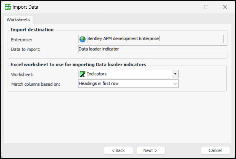The width and height of the screenshot is (236, 159).
Task: Focus the Enterprise text field
Action: [155, 39]
